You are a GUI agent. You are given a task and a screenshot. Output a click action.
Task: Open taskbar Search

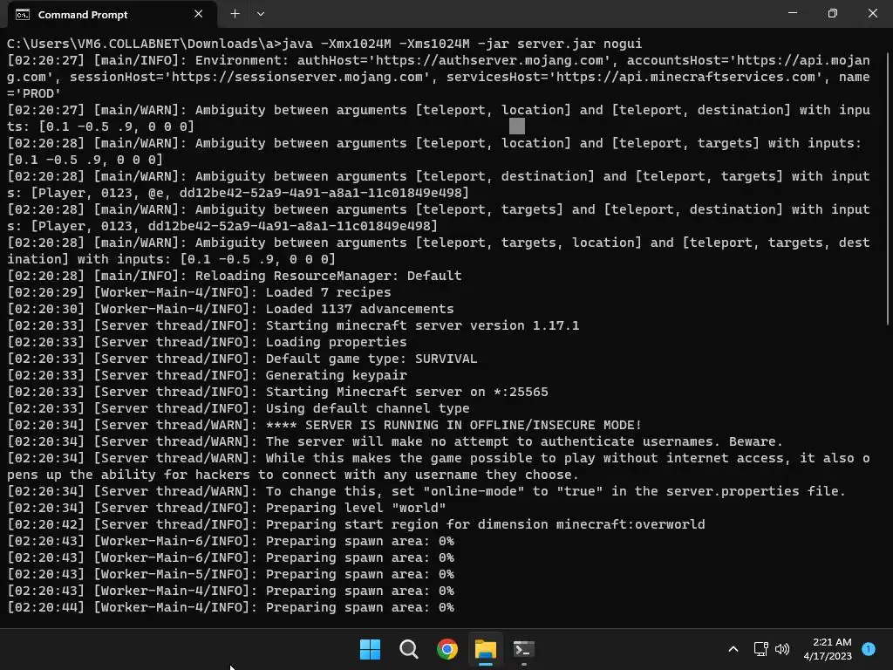pyautogui.click(x=408, y=649)
